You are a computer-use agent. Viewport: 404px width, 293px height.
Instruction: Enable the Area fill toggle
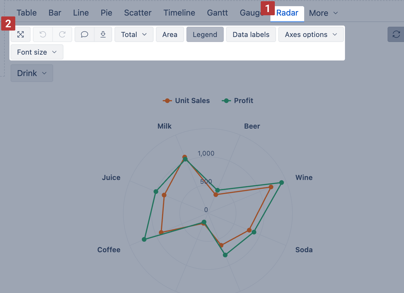tap(170, 34)
